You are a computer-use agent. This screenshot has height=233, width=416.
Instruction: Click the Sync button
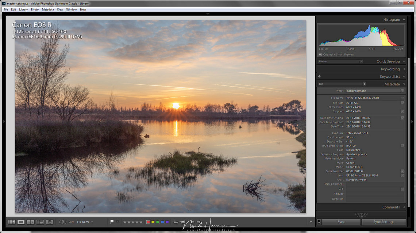pos(341,222)
